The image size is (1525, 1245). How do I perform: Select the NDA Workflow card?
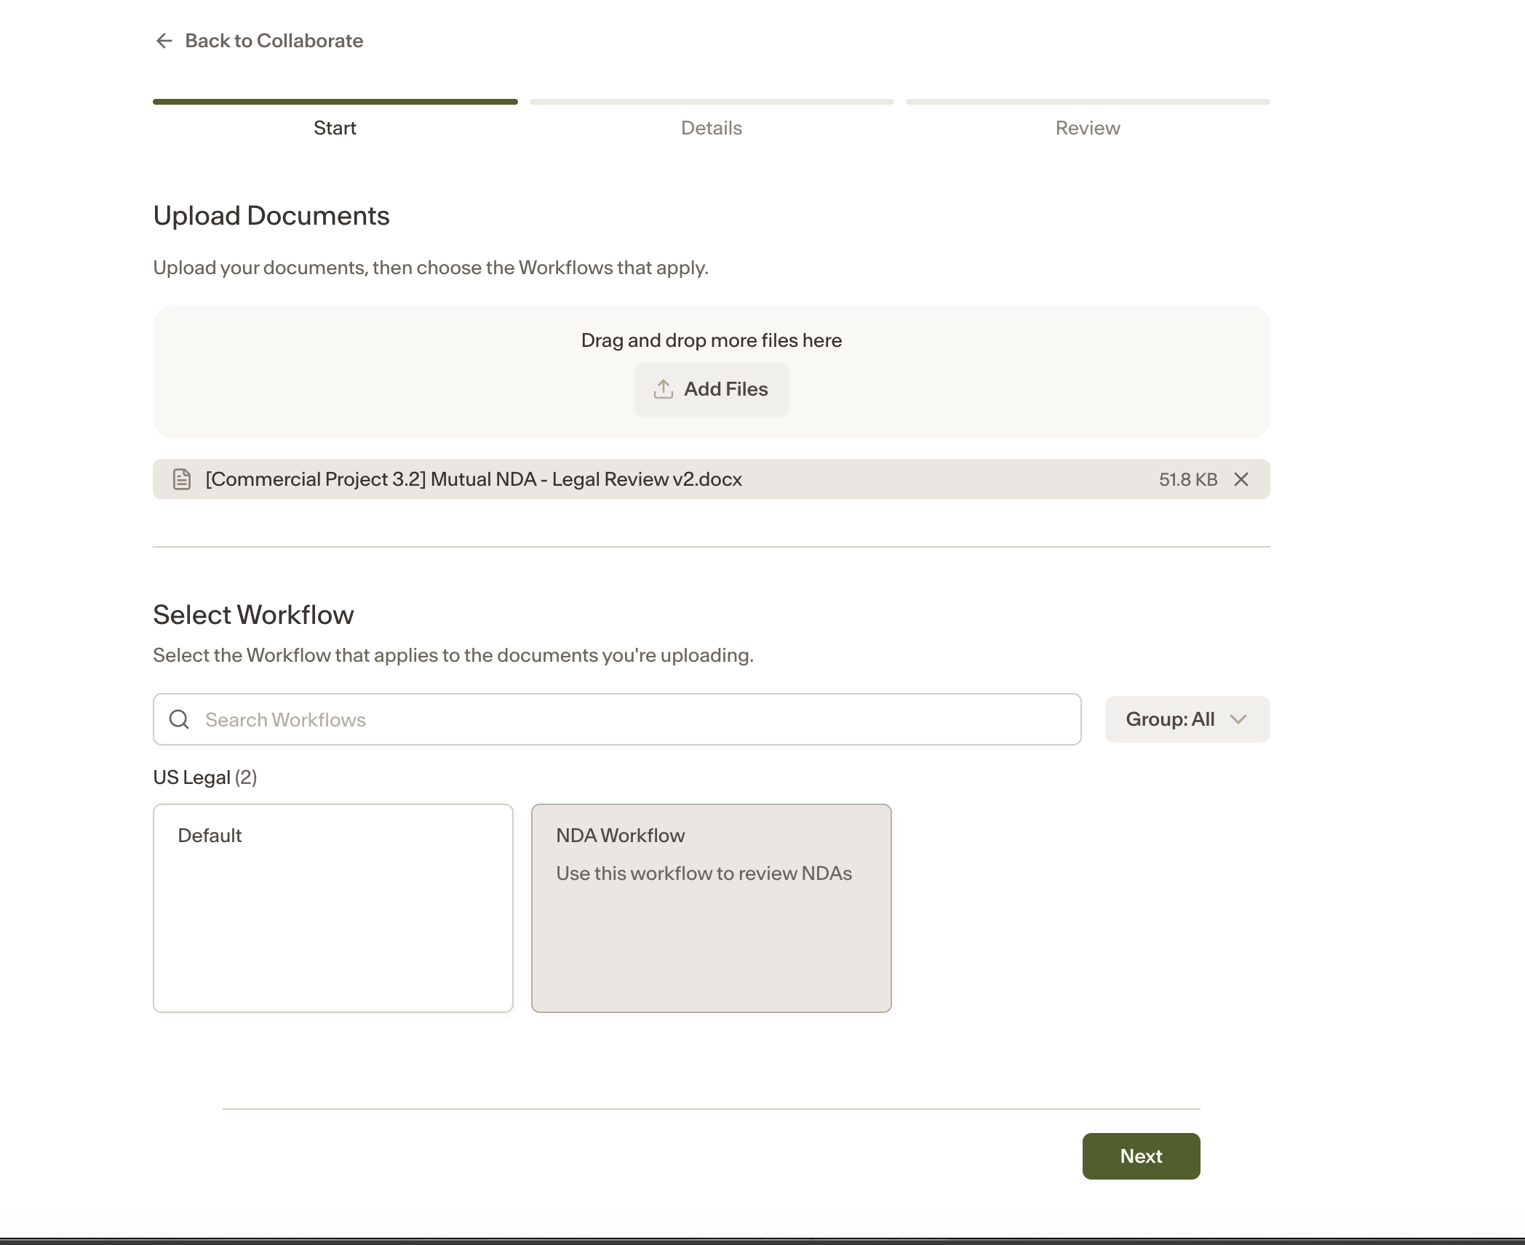(712, 908)
